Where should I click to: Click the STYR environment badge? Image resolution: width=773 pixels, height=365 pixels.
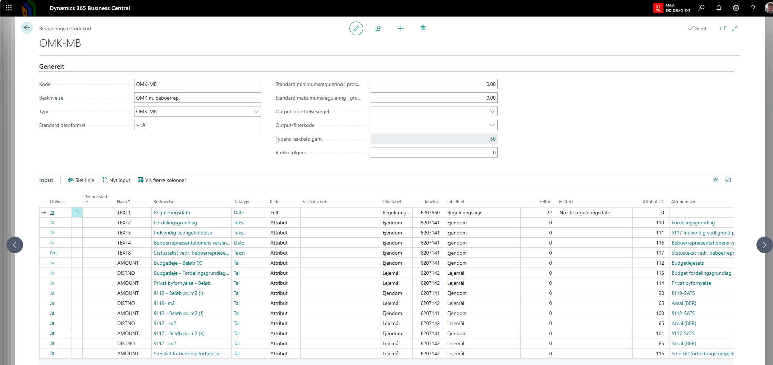tap(658, 8)
